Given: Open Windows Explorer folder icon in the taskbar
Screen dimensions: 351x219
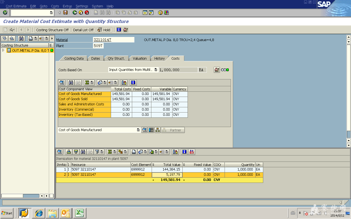Looking at the screenshot, I should click(x=52, y=213).
